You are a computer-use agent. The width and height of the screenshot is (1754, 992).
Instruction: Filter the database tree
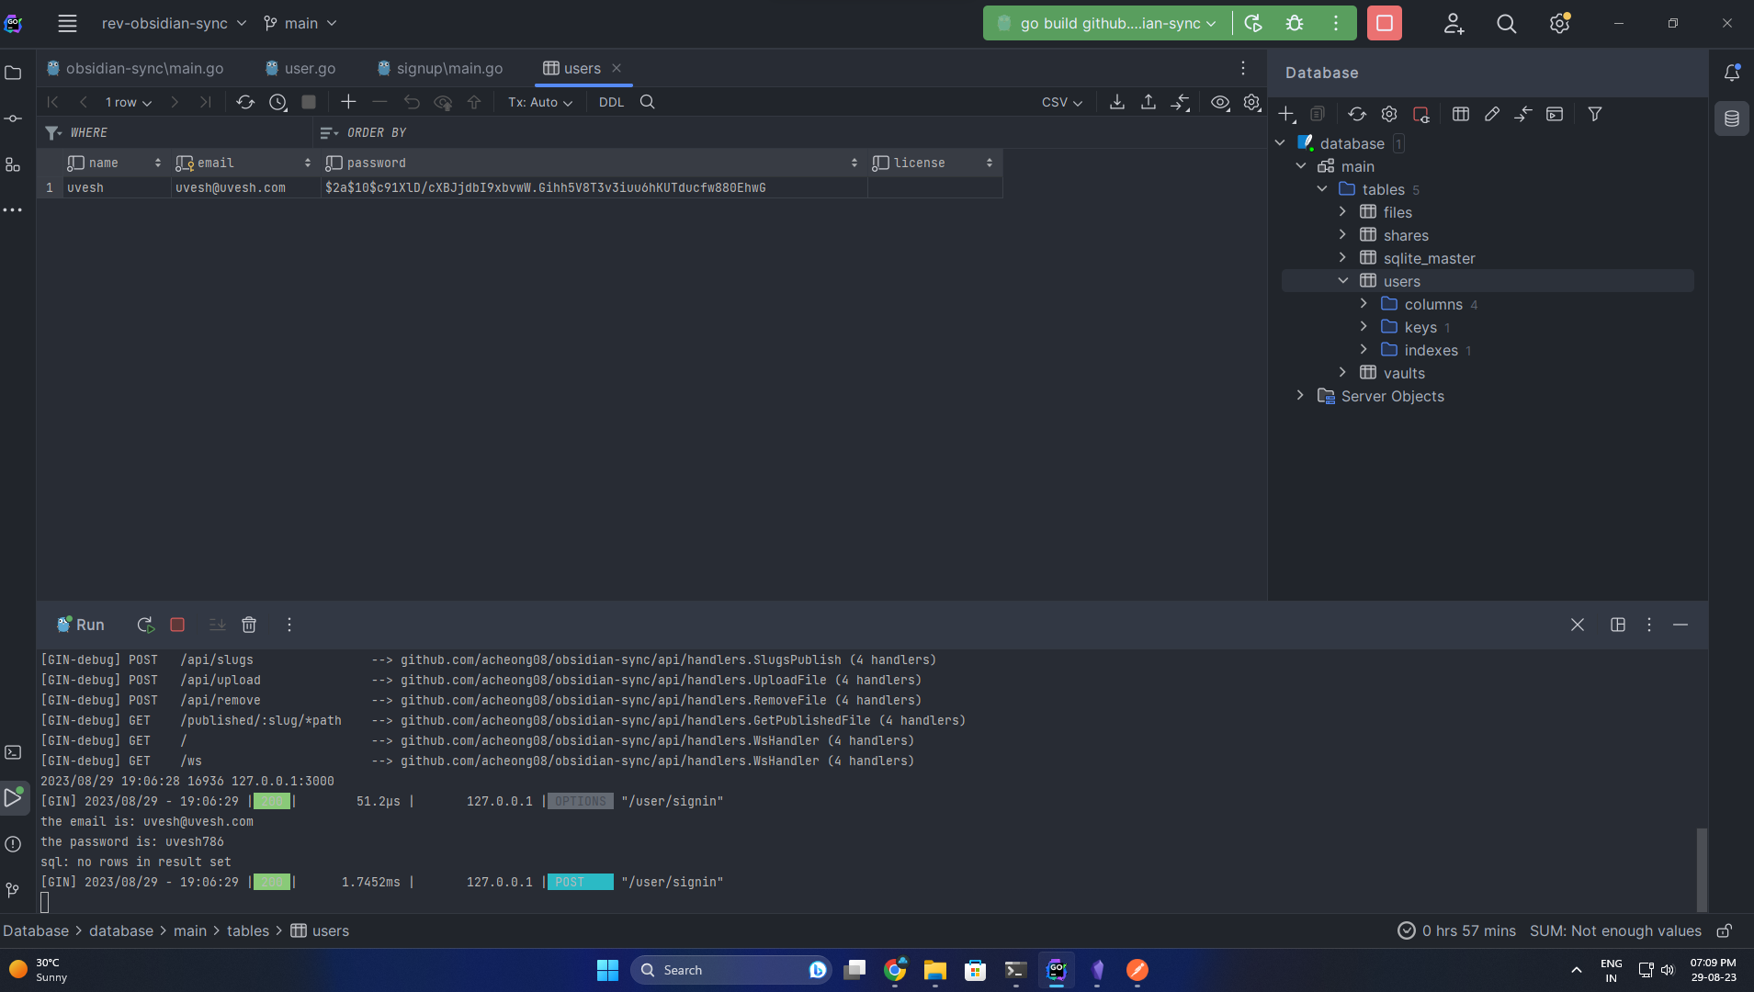coord(1596,114)
